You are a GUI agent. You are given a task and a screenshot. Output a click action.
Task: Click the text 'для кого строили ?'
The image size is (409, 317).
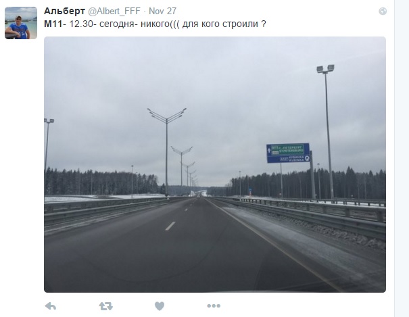click(224, 24)
